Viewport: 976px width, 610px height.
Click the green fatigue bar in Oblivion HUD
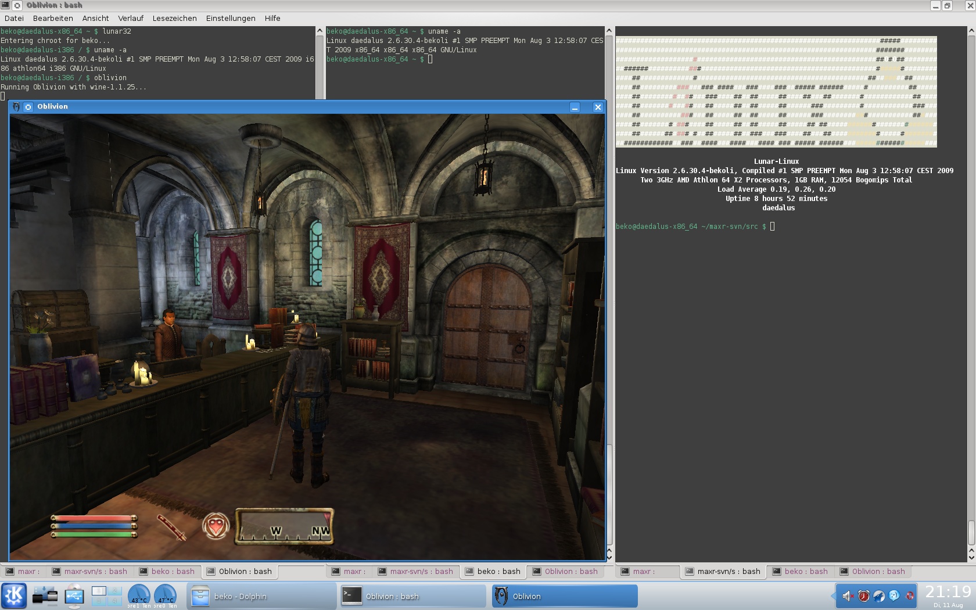[94, 534]
